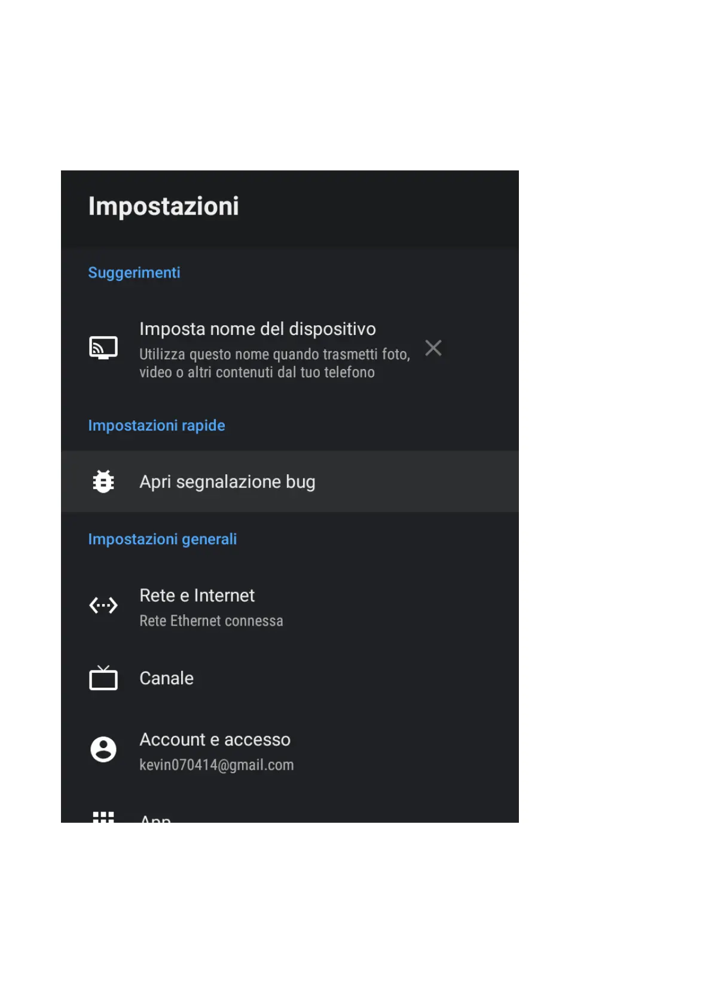Click the Impostazioni generali header
712x1007 pixels.
click(163, 539)
